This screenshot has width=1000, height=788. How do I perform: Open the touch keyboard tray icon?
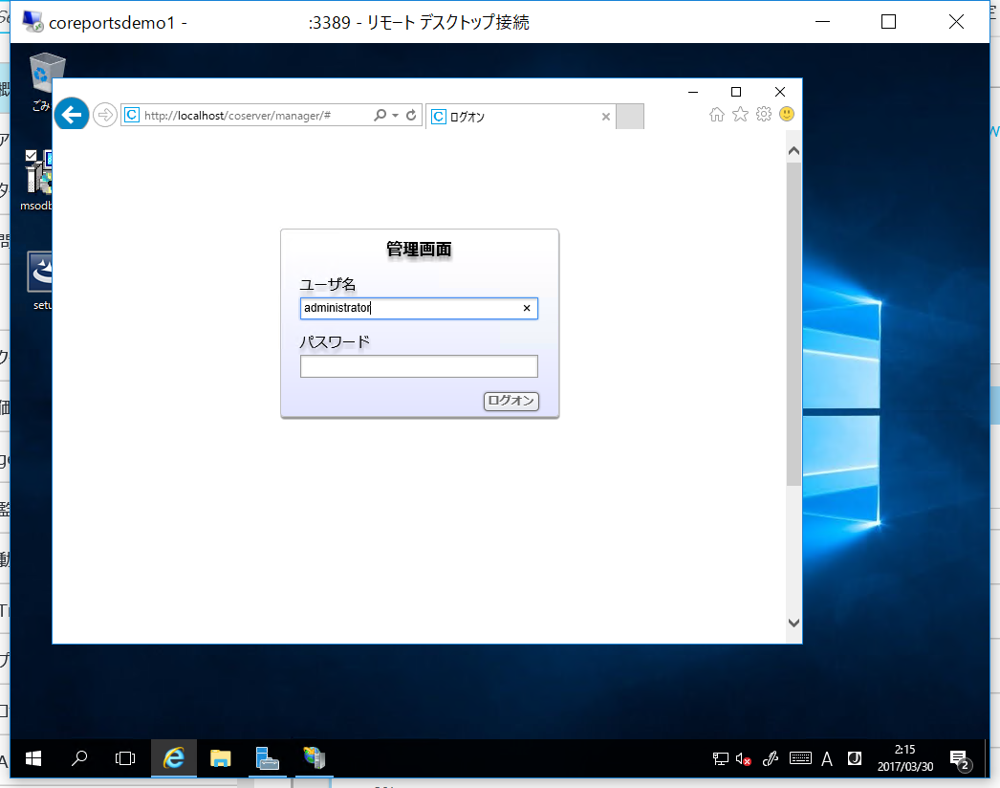click(x=800, y=758)
